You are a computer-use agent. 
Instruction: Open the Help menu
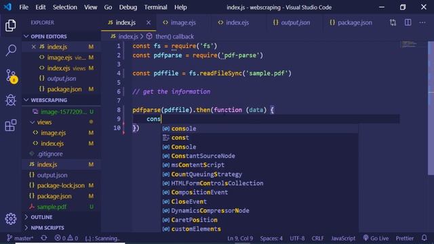(x=180, y=7)
